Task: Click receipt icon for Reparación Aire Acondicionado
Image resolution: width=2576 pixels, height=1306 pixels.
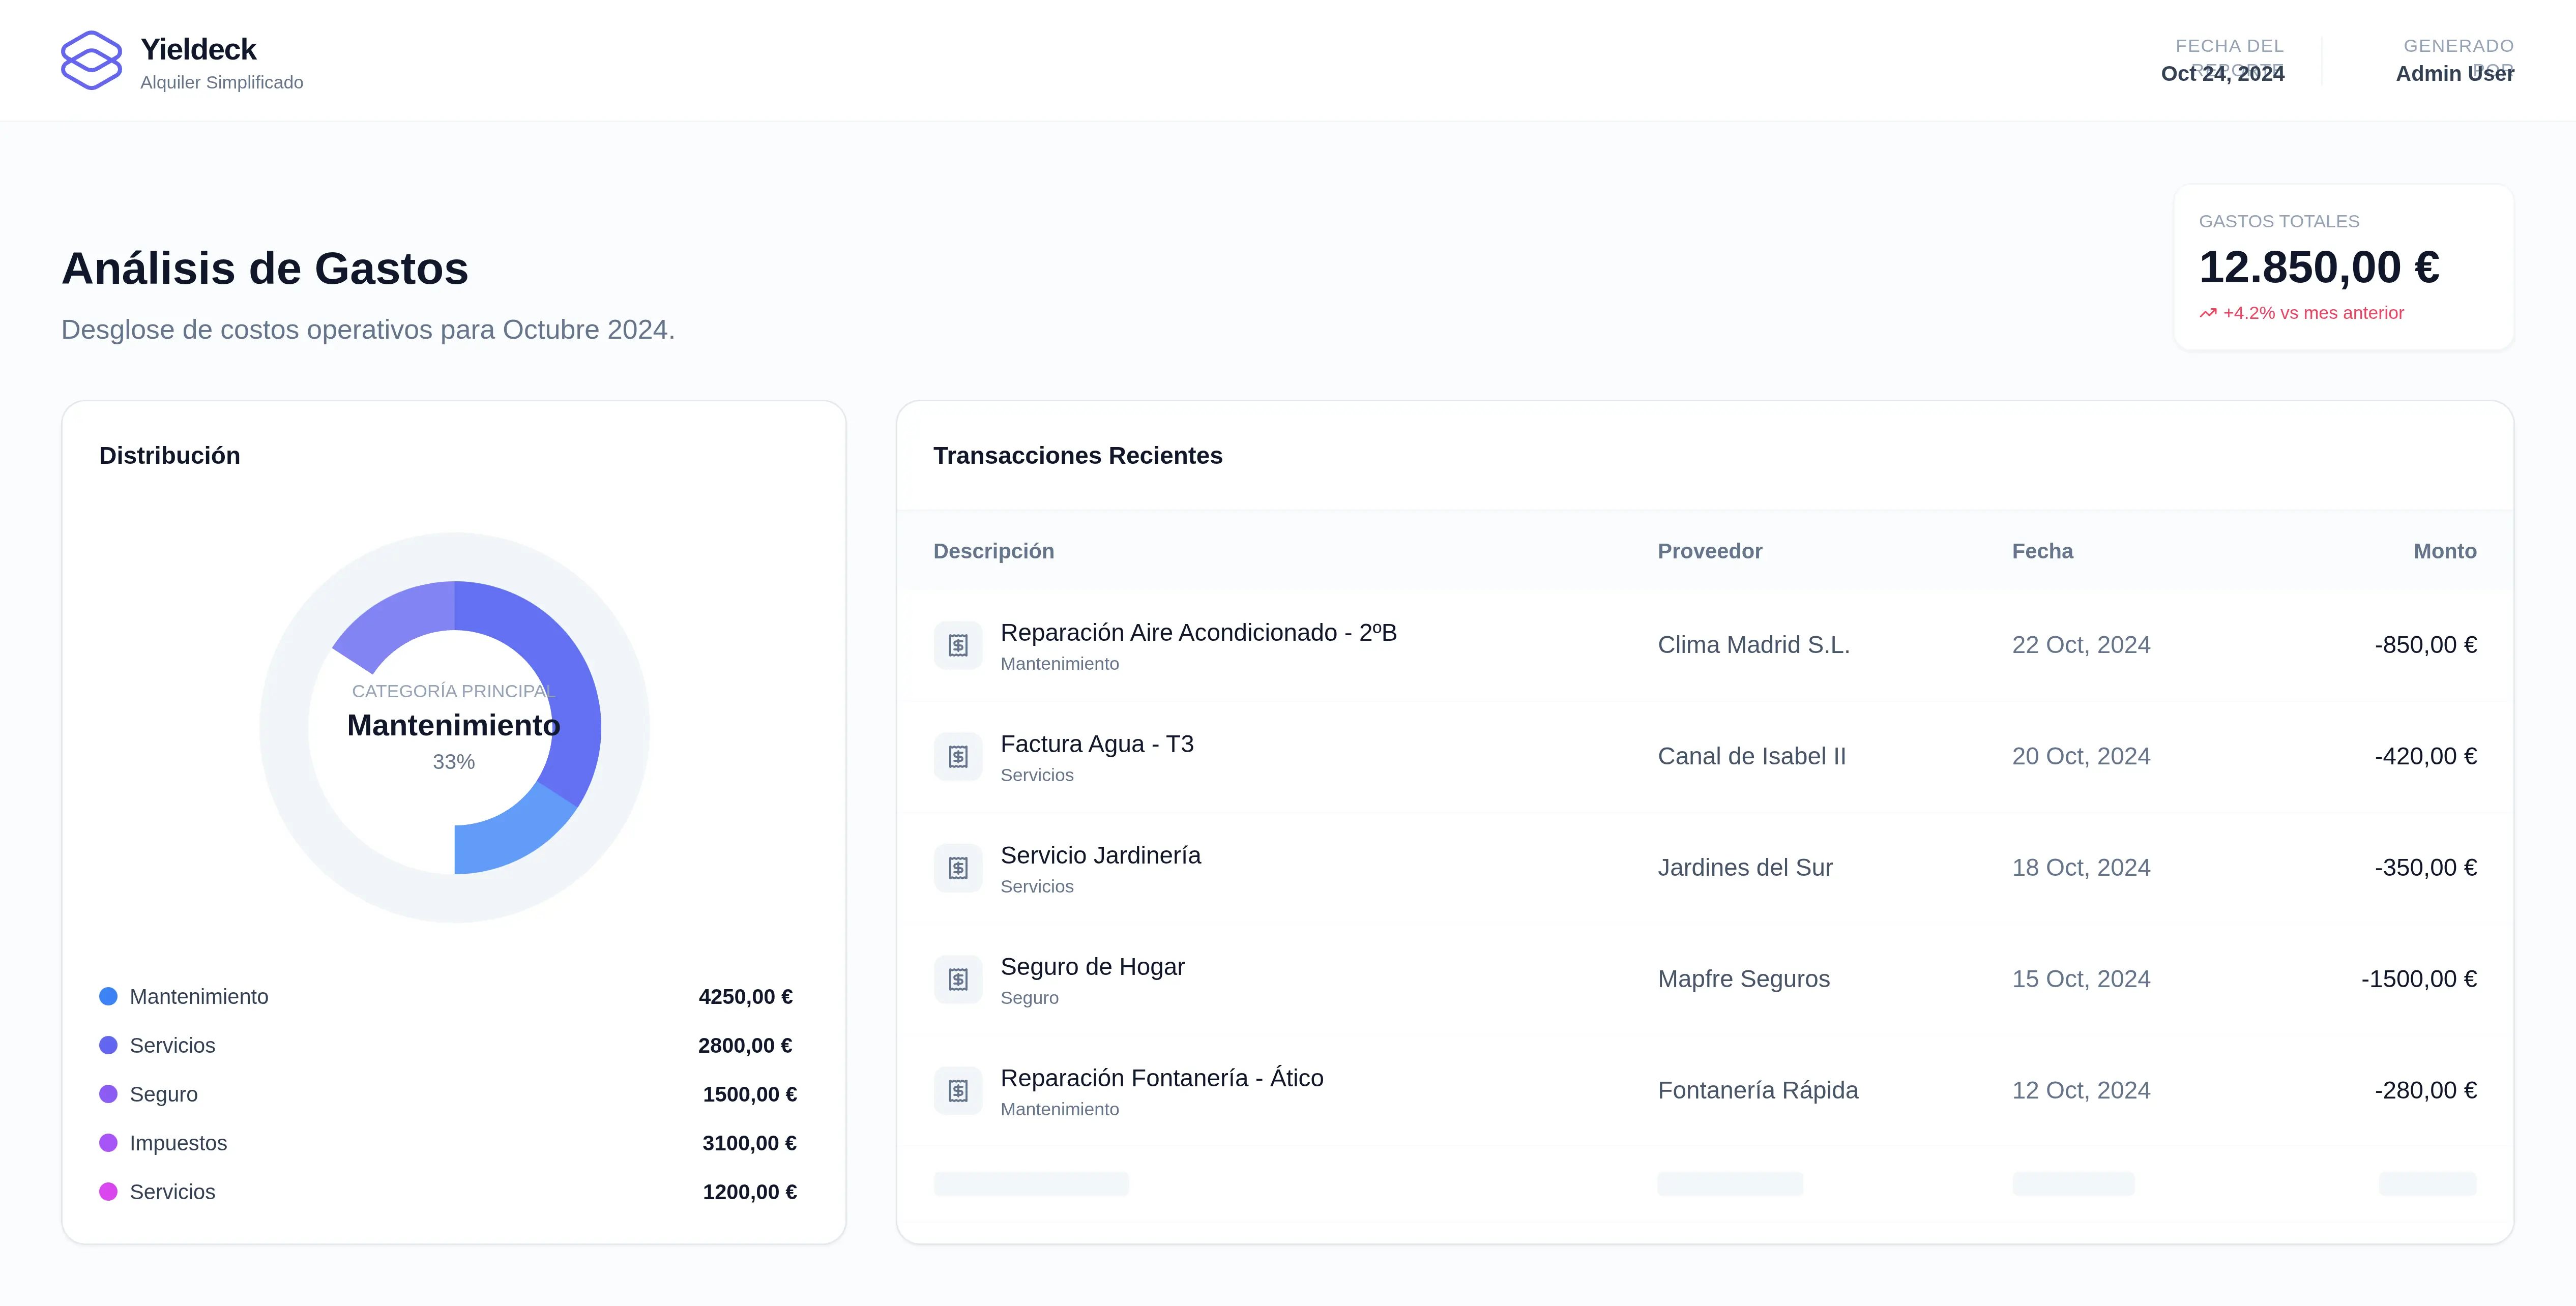Action: tap(958, 646)
